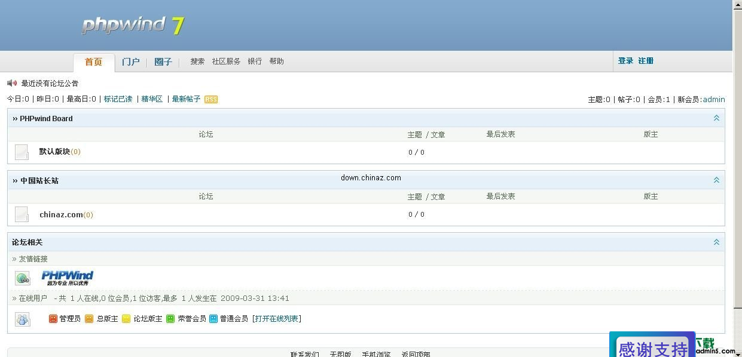The image size is (742, 357).
Task: Collapse the 中国站长站 section
Action: point(716,180)
